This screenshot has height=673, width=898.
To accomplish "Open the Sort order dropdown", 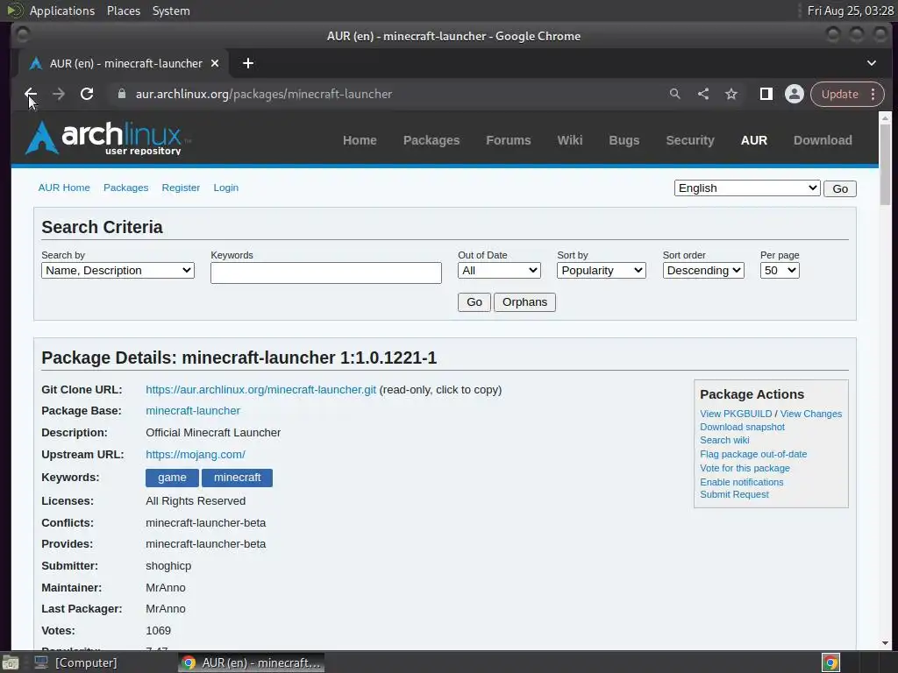I will click(x=703, y=271).
